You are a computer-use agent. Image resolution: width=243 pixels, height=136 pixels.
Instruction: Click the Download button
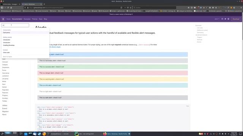236,19
